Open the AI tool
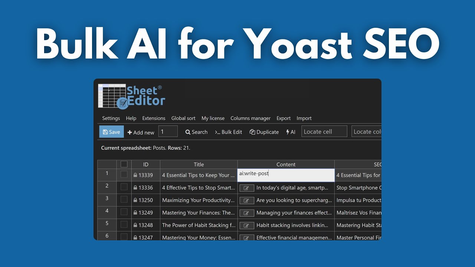The height and width of the screenshot is (267, 475). (x=291, y=132)
